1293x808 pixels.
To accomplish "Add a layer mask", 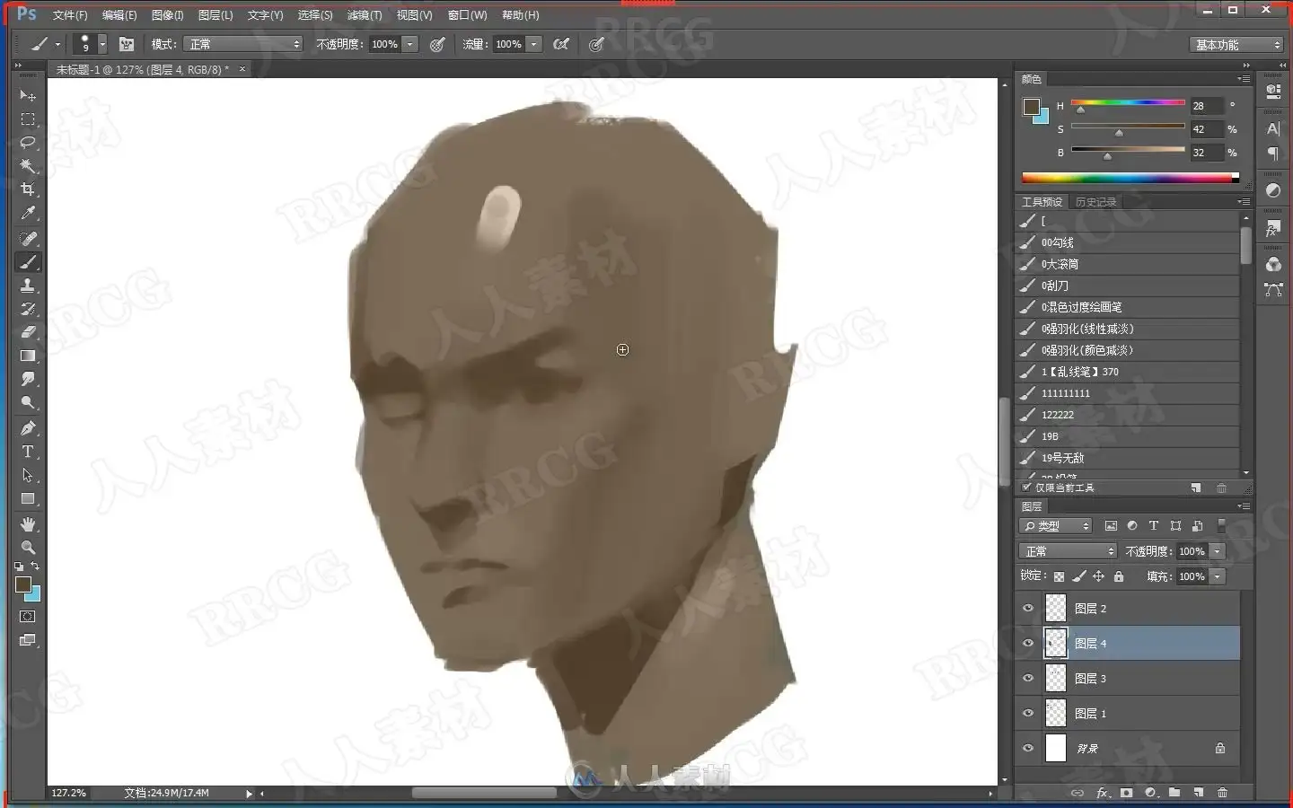I will click(x=1126, y=793).
